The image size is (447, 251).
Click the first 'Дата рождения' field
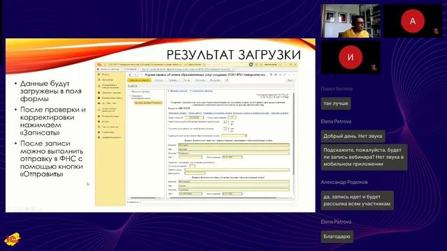232,157
